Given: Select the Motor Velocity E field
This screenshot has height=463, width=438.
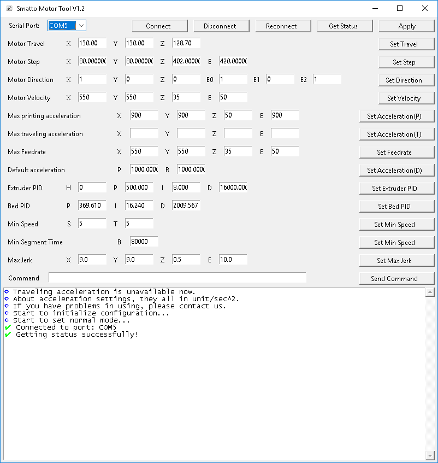Looking at the screenshot, I should click(x=233, y=97).
